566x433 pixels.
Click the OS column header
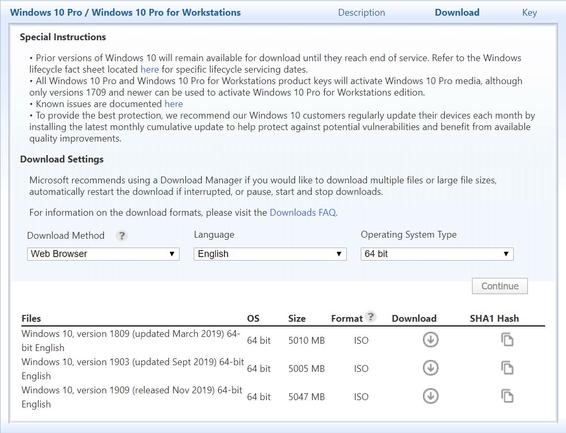point(253,319)
